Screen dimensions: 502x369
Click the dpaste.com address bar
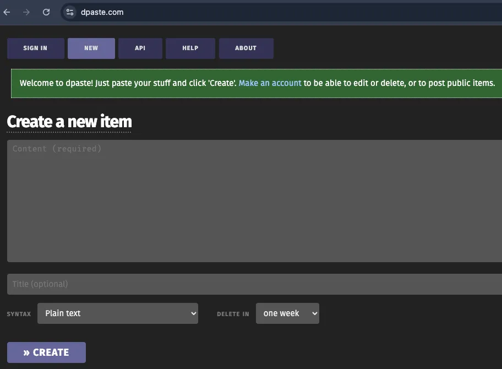282,12
